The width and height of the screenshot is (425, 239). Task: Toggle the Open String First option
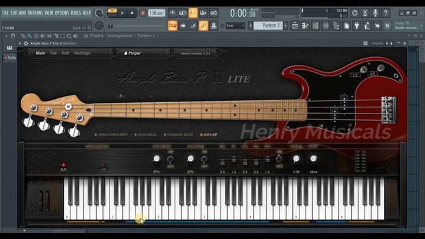click(111, 135)
